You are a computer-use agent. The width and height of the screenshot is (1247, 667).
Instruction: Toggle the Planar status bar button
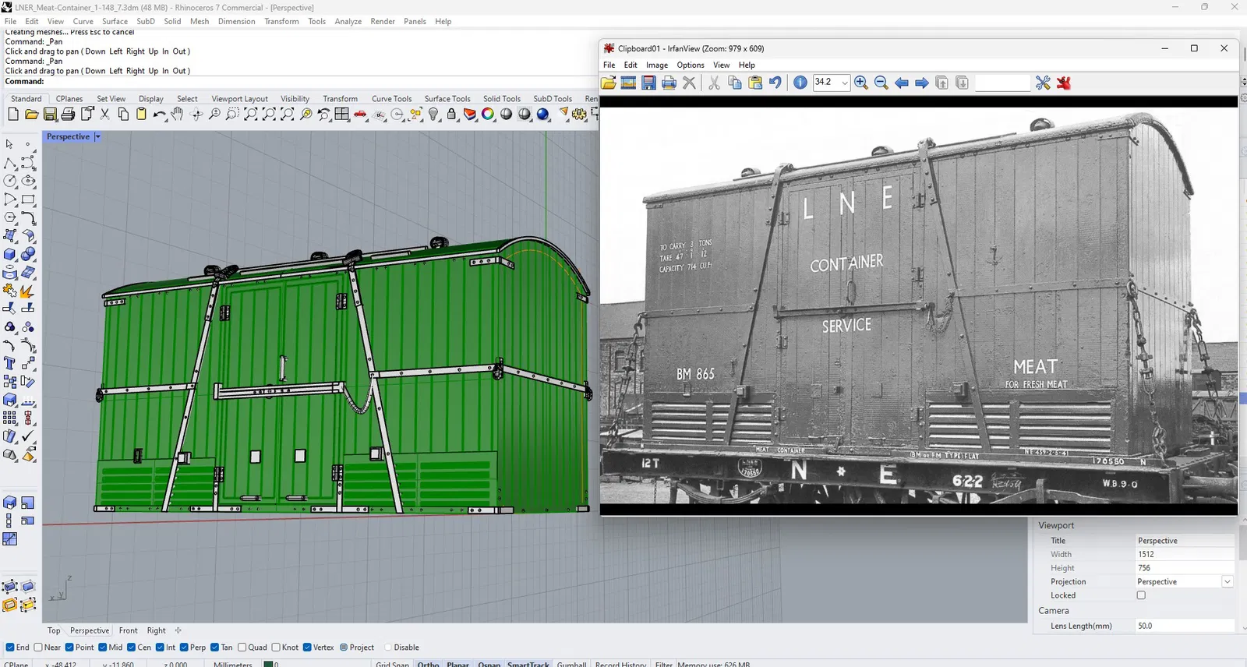pyautogui.click(x=458, y=664)
